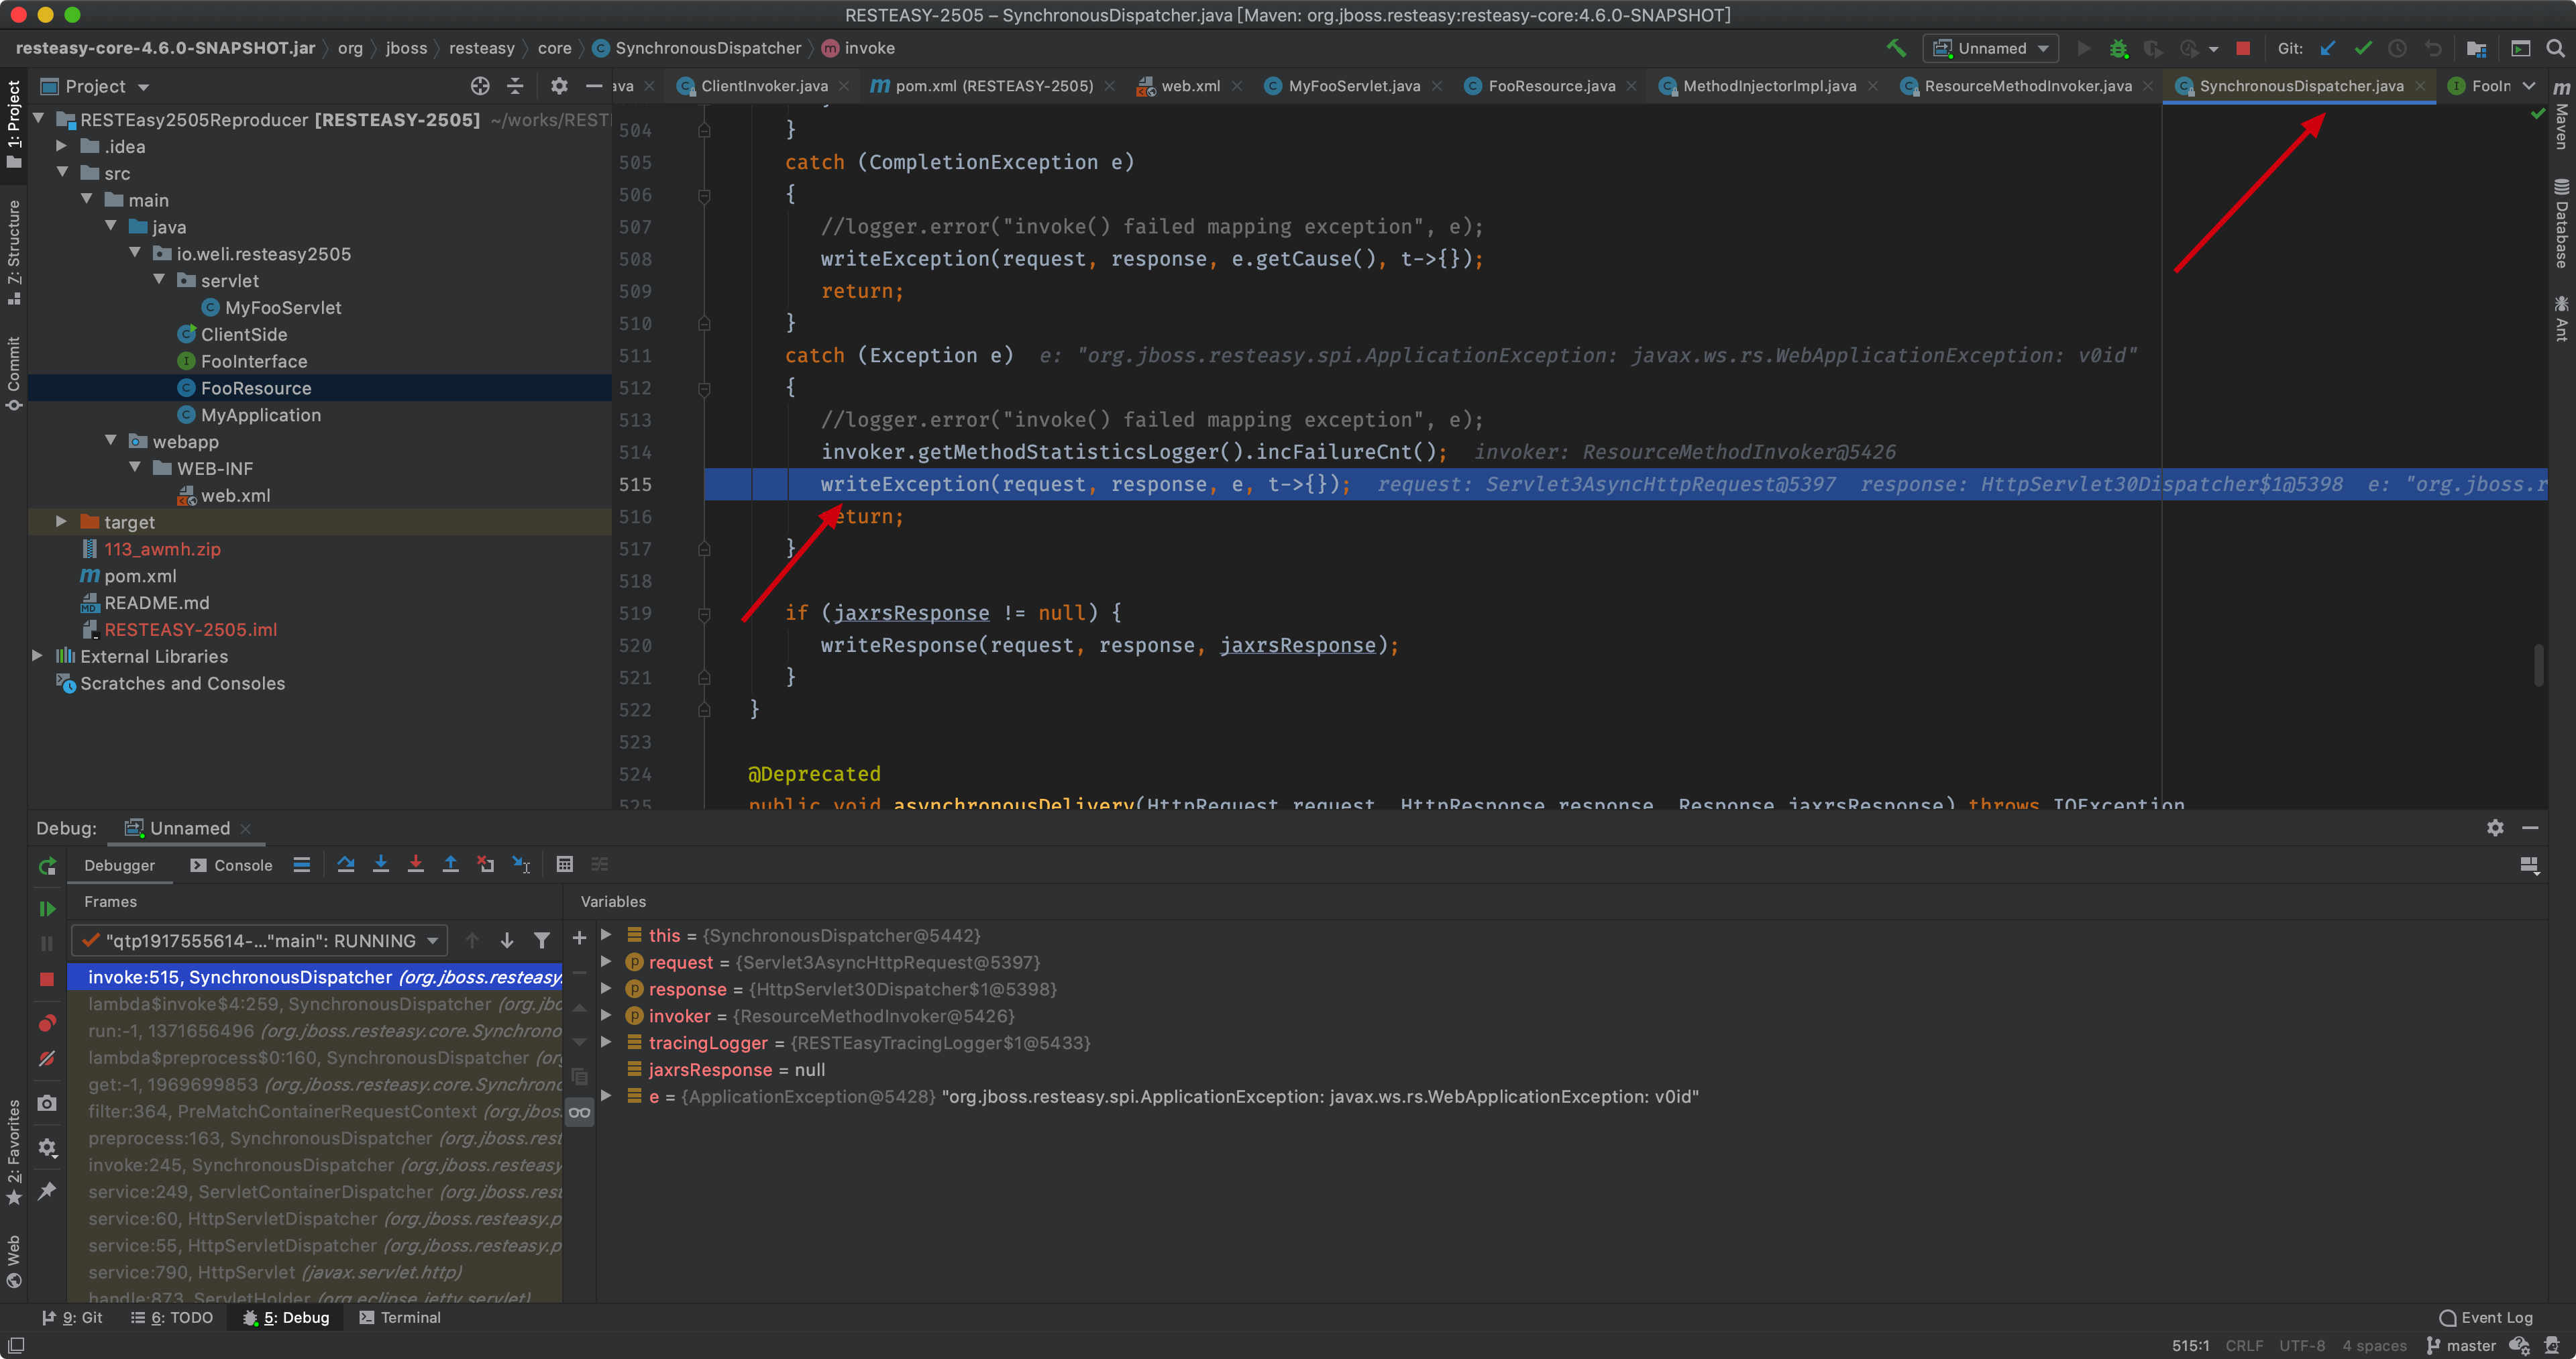Toggle Mute Breakpoints in debug sidebar
2576x1359 pixels.
[47, 1059]
